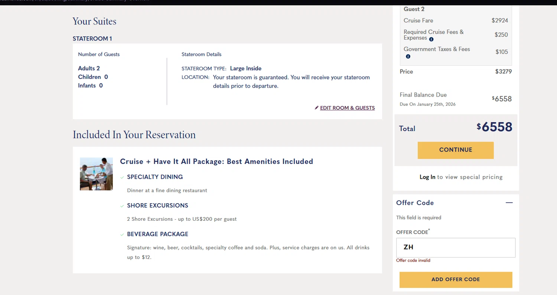Click the Shore Excursions checkmark icon
Image resolution: width=557 pixels, height=295 pixels.
(122, 206)
